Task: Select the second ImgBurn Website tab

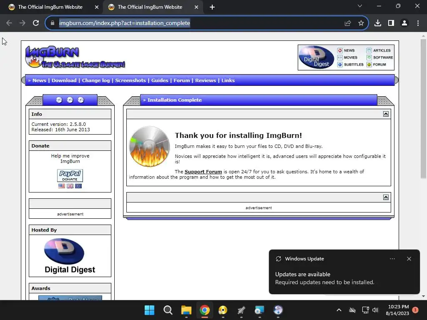Action: (150, 7)
